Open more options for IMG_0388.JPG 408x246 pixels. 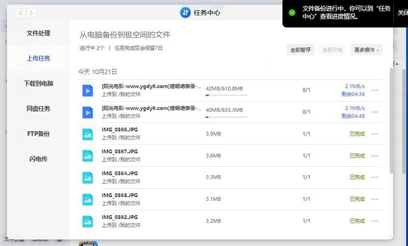[375, 134]
